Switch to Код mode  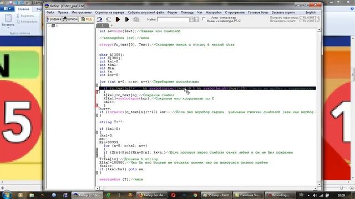87,19
